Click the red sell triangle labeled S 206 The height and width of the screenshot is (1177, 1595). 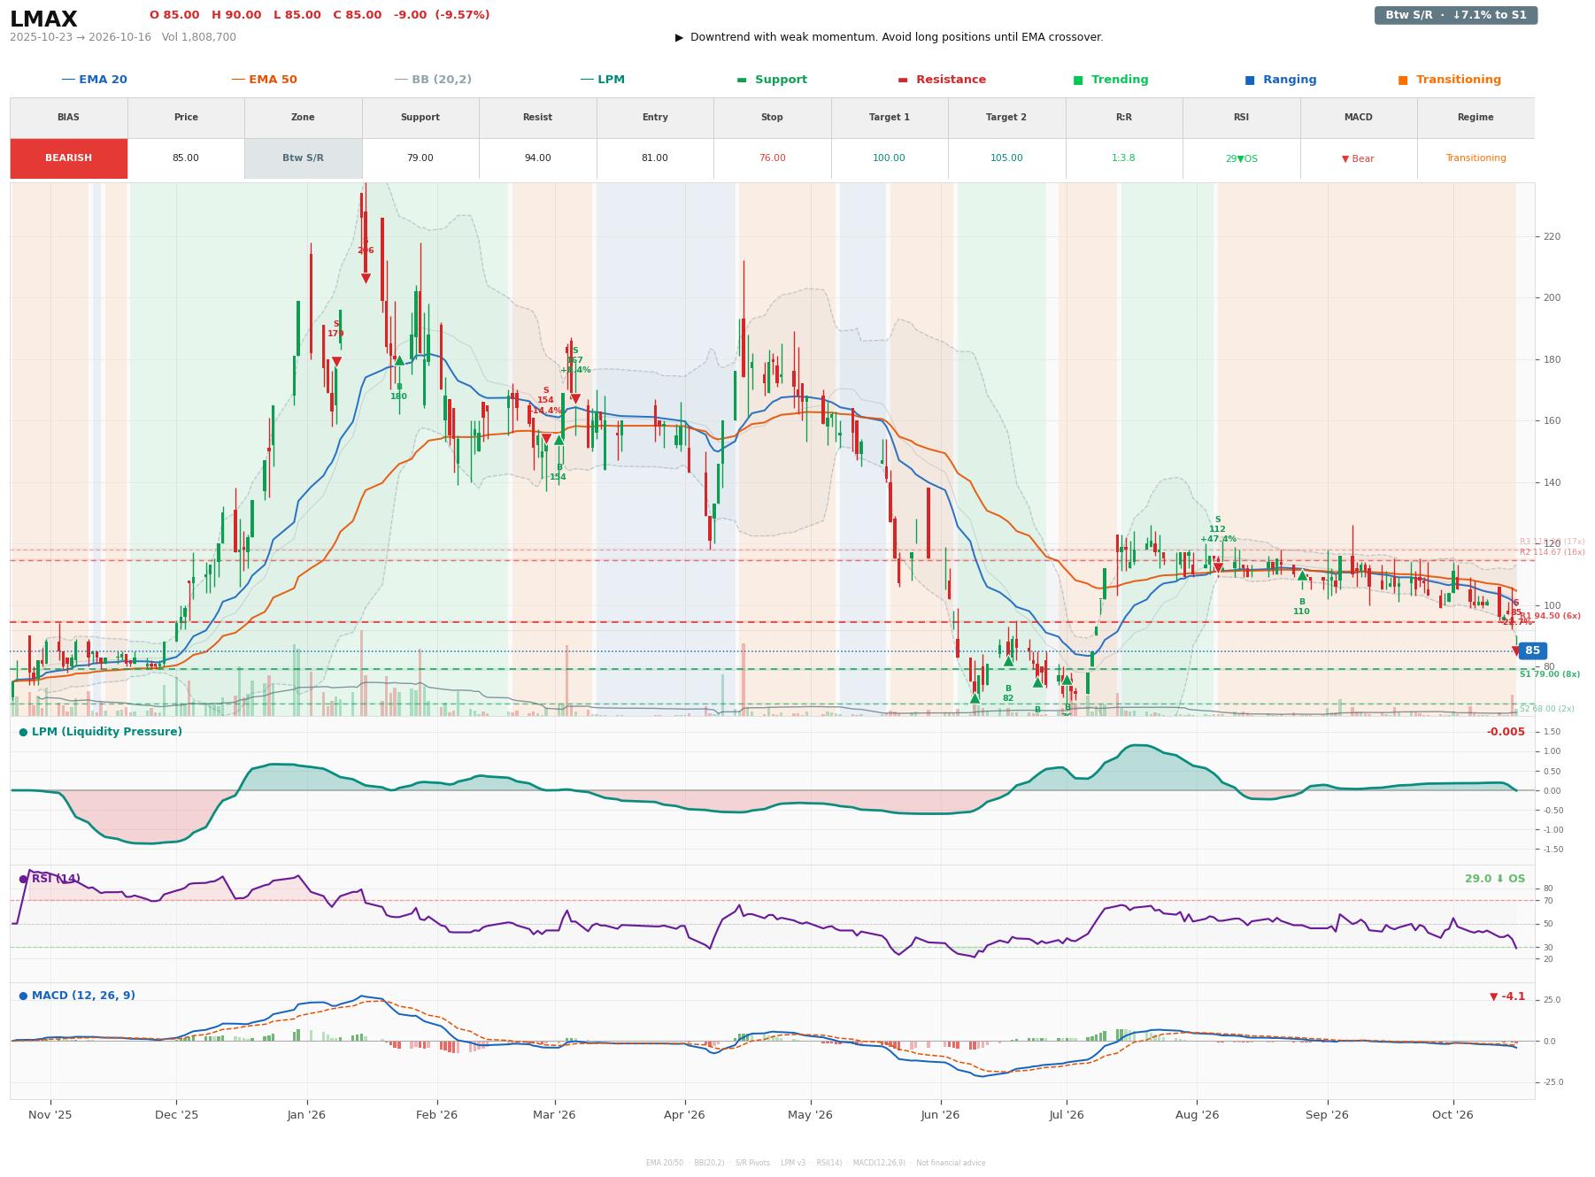(366, 279)
